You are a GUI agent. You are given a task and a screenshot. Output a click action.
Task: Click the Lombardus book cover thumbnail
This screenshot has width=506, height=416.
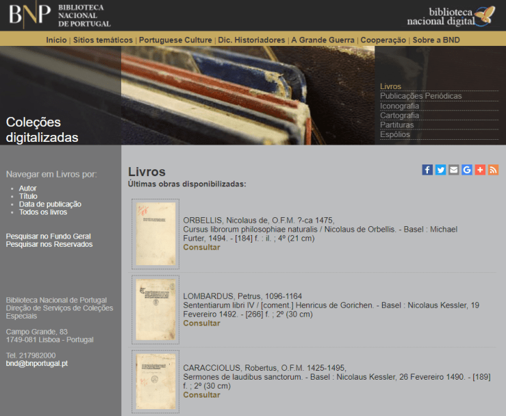(155, 309)
